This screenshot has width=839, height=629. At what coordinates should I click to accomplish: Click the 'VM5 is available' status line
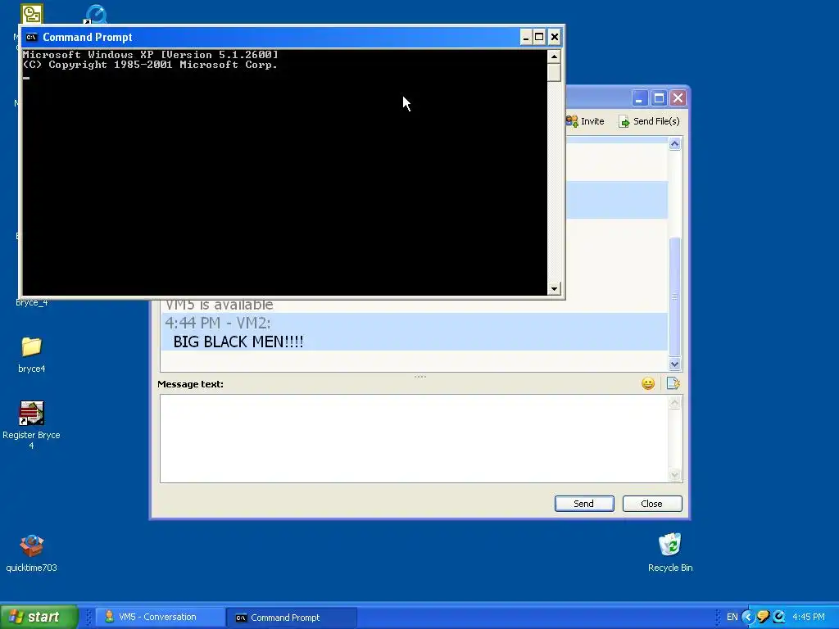(x=219, y=305)
